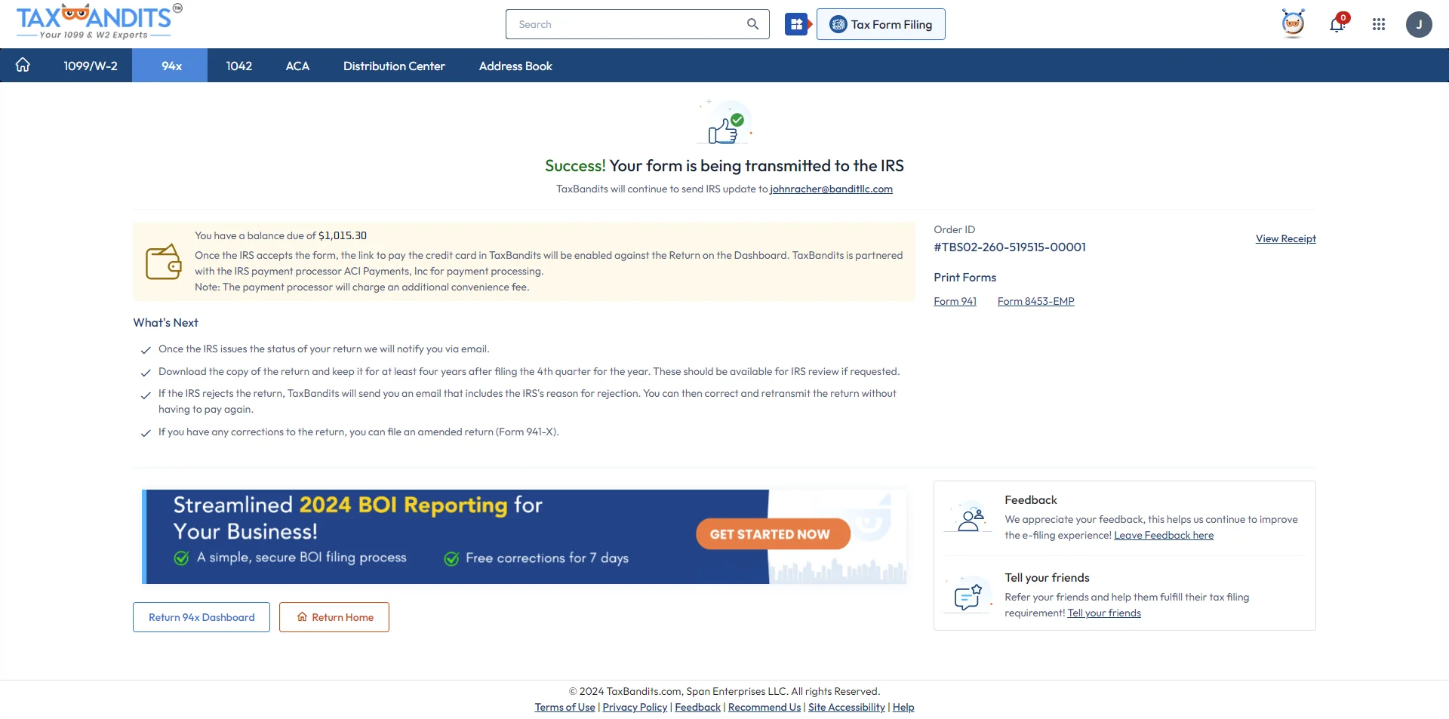
Task: Go to the 1099/W-2 section
Action: click(90, 66)
